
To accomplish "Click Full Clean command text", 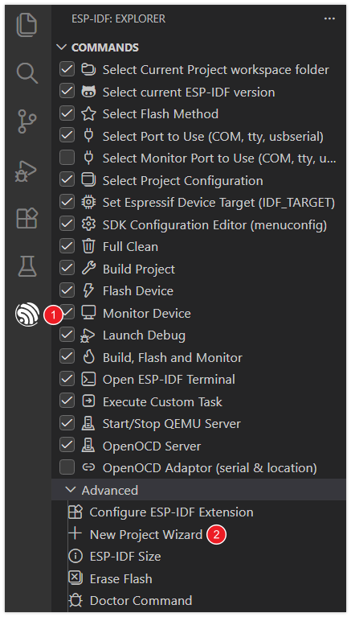I will tap(130, 247).
